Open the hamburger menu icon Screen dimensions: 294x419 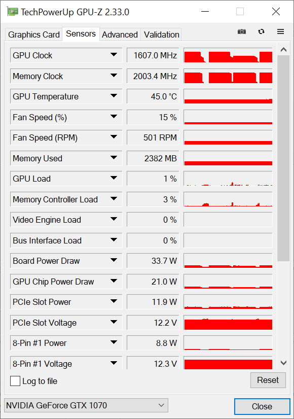pos(280,31)
